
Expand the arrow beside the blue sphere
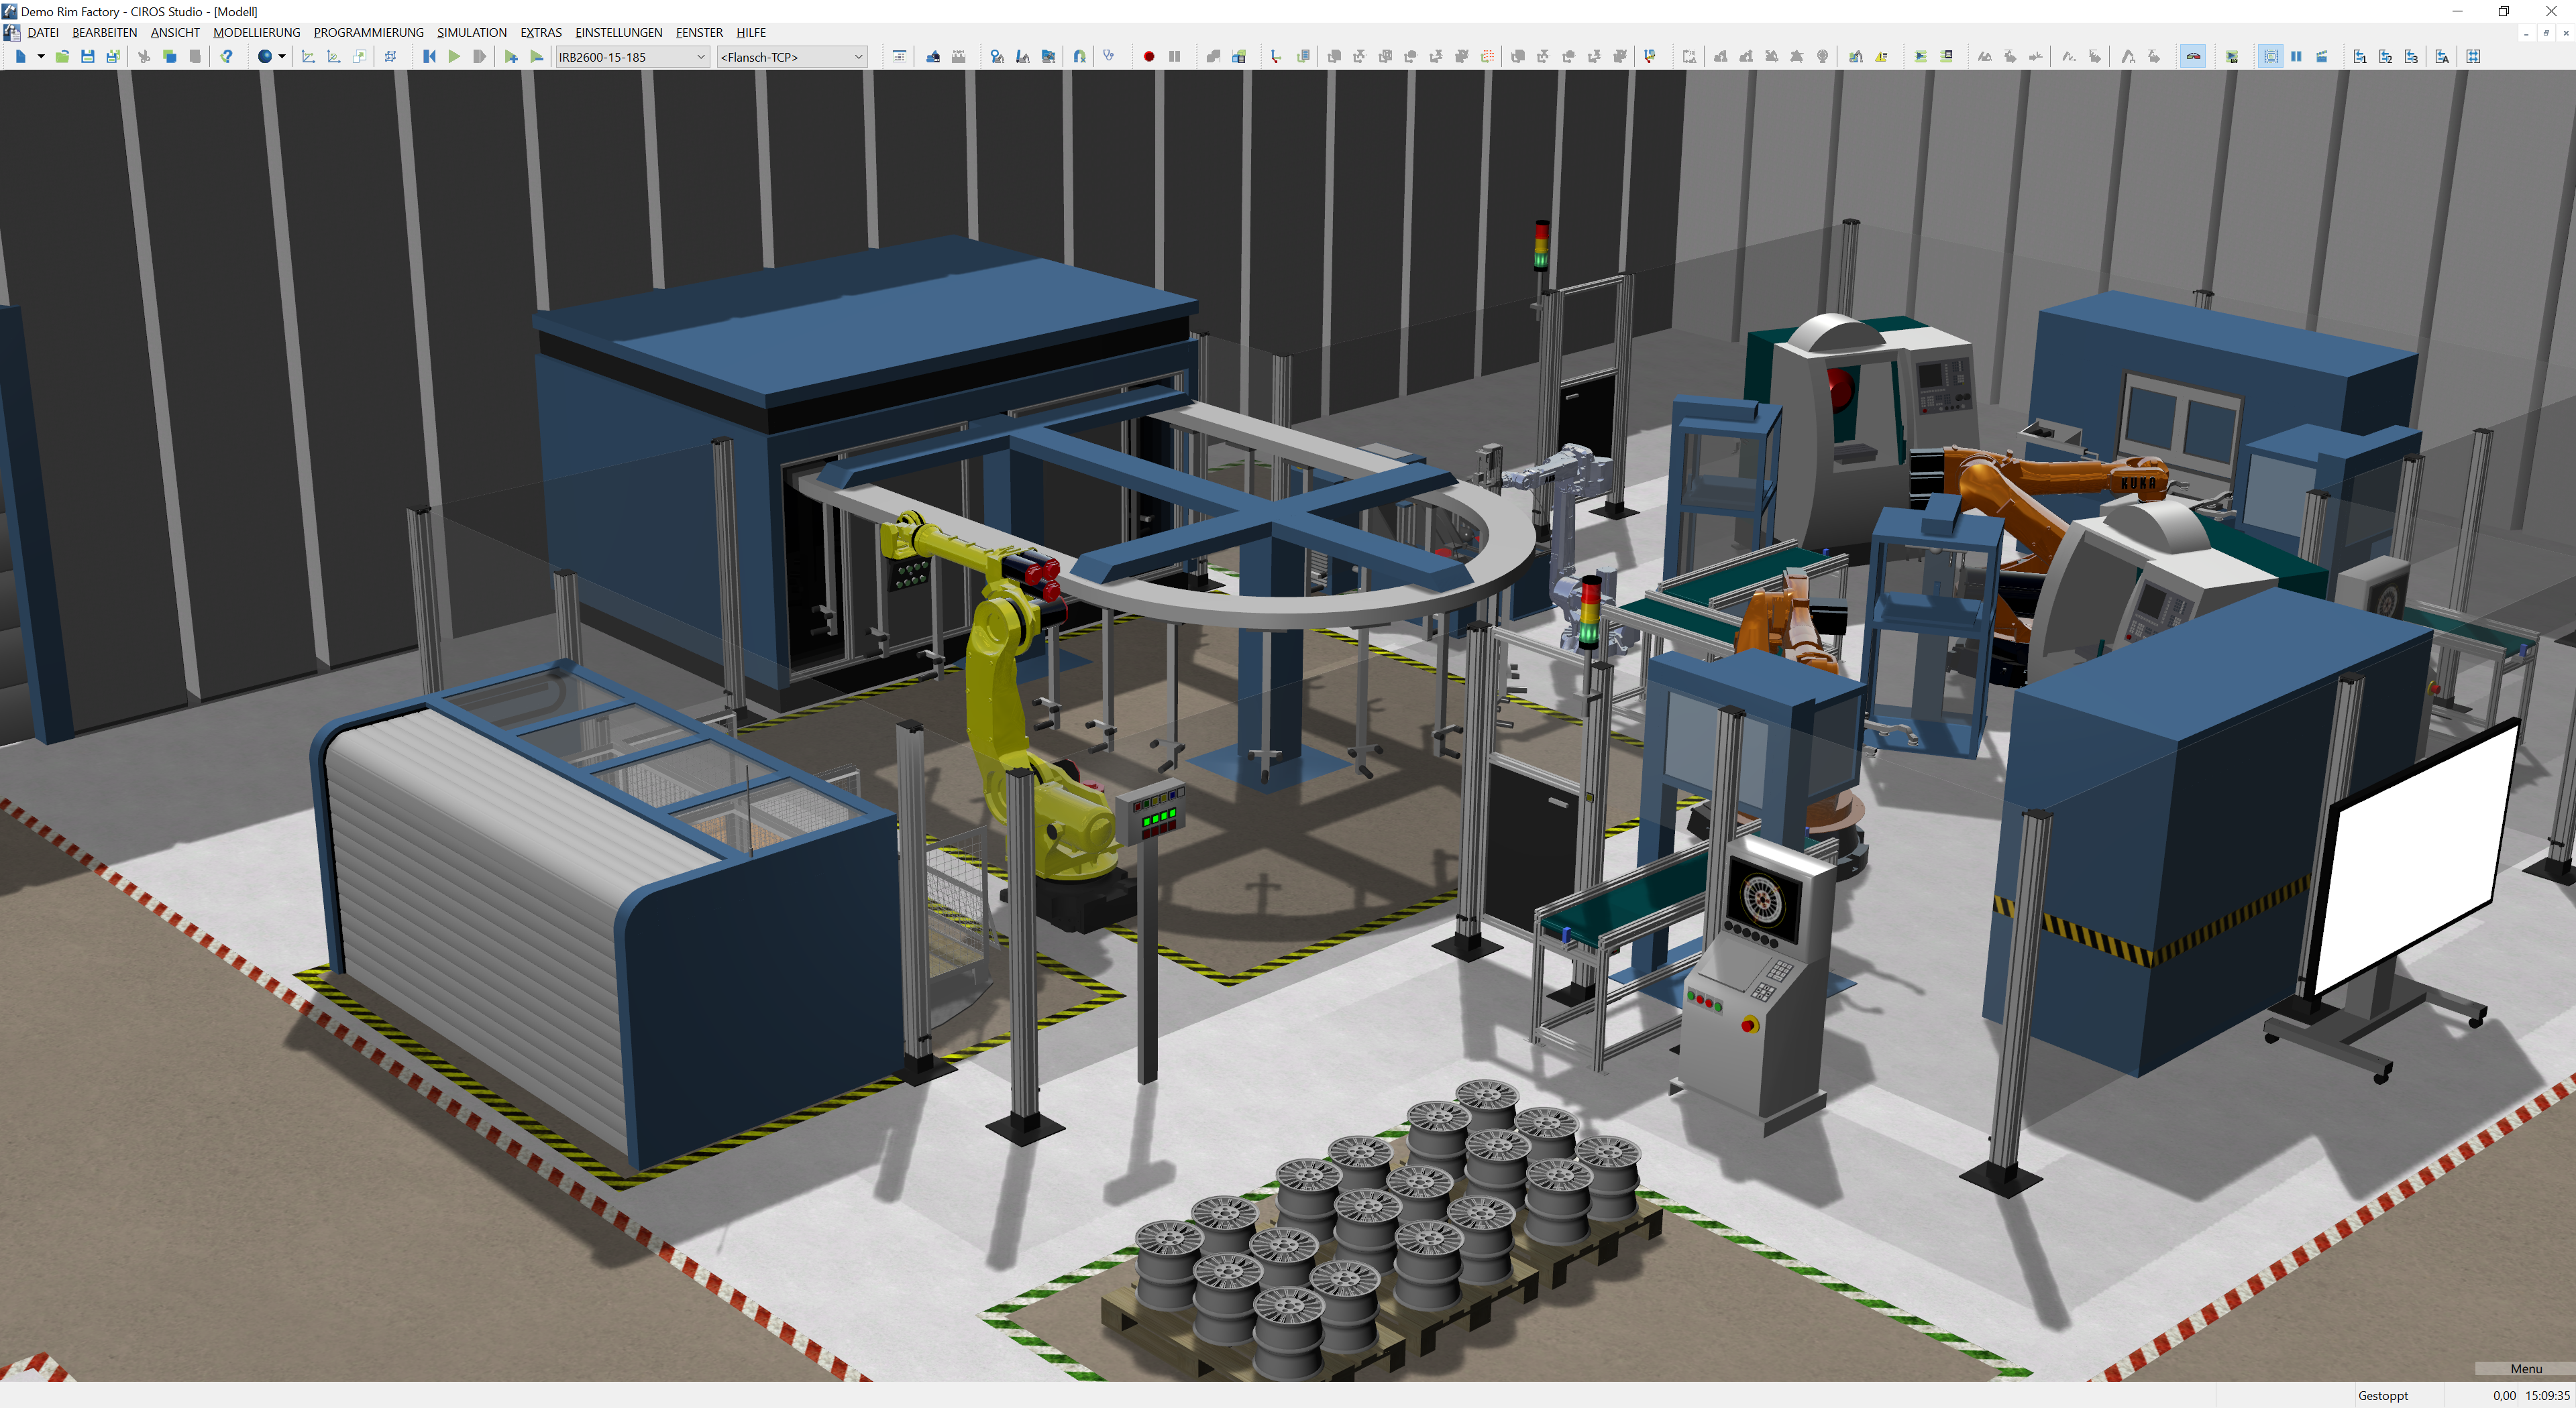pos(282,57)
